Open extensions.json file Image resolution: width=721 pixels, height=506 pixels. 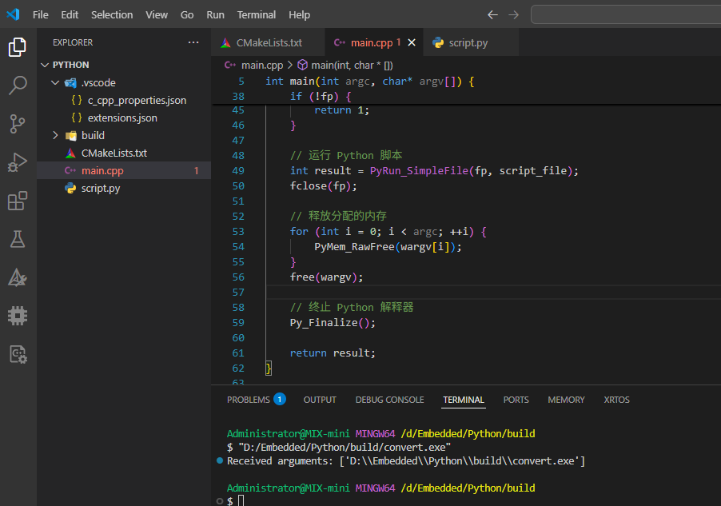122,118
